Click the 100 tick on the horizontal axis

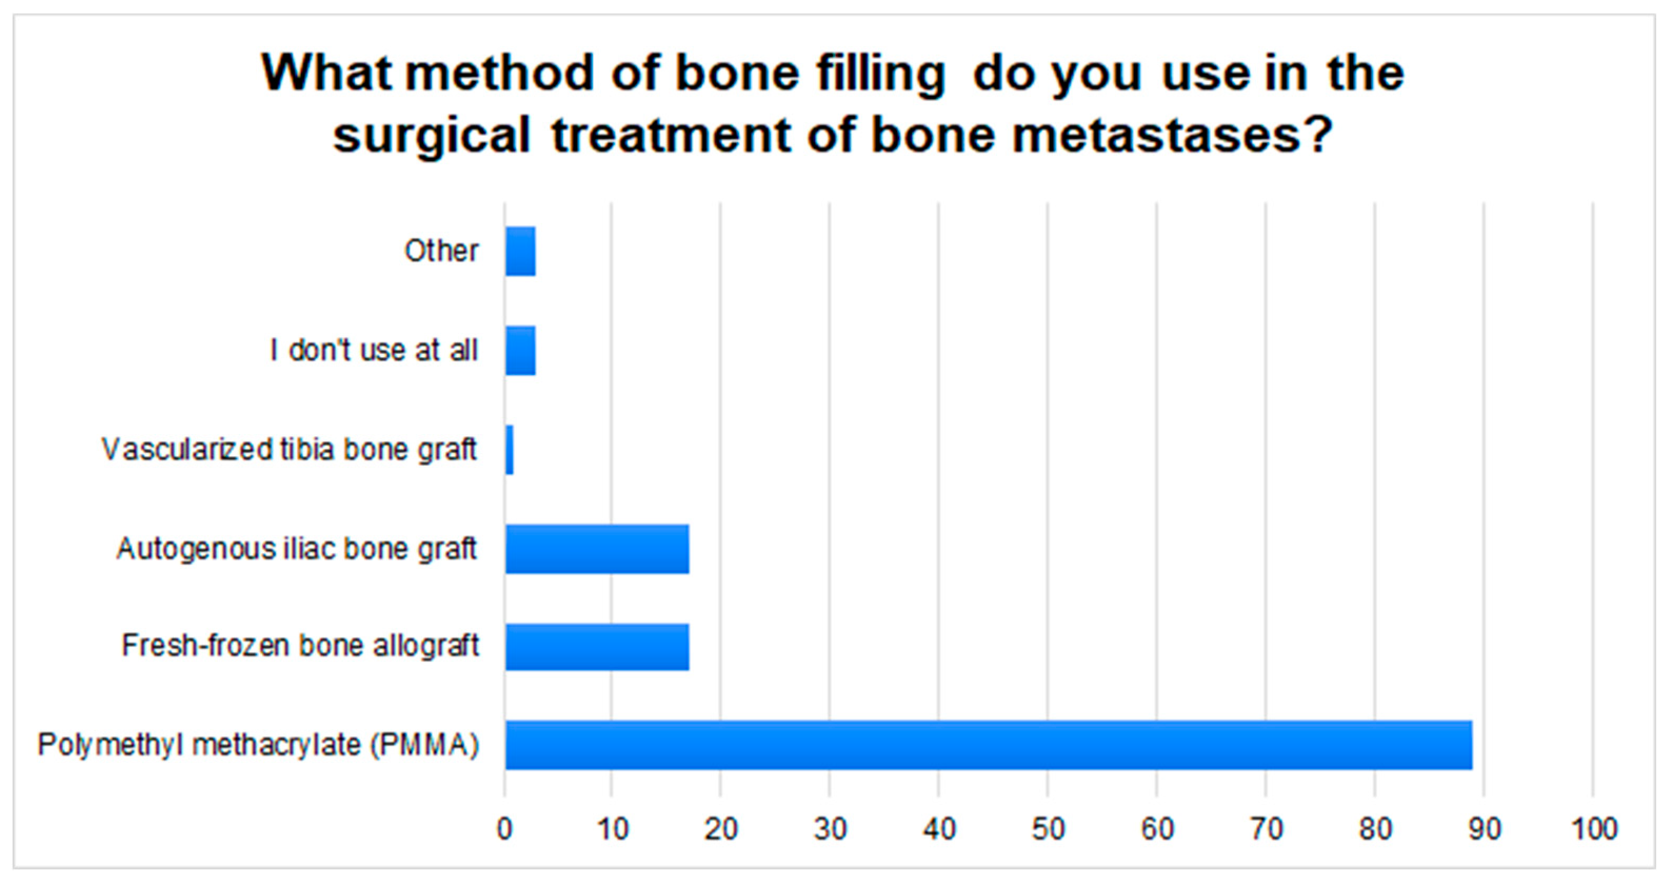pos(1594,829)
